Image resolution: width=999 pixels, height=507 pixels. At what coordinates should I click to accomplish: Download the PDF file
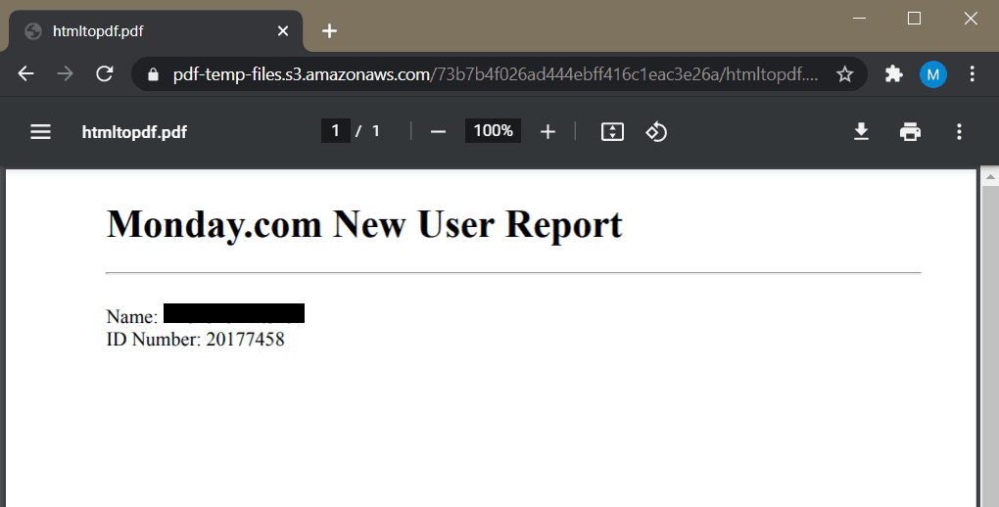(861, 131)
